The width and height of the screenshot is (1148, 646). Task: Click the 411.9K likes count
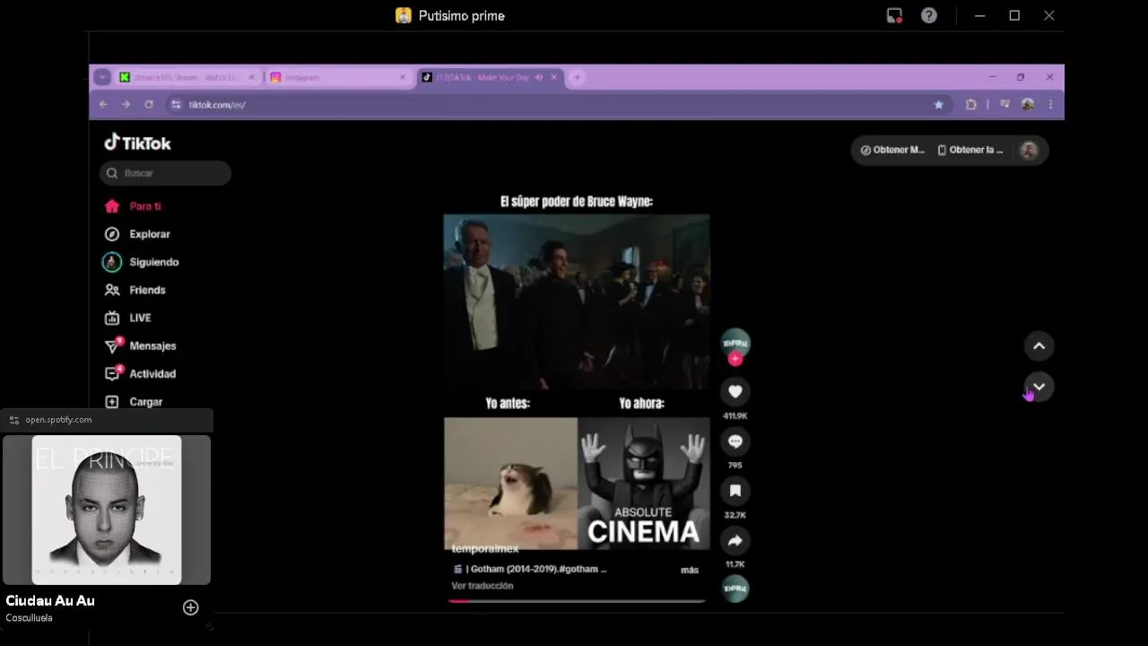tap(735, 416)
